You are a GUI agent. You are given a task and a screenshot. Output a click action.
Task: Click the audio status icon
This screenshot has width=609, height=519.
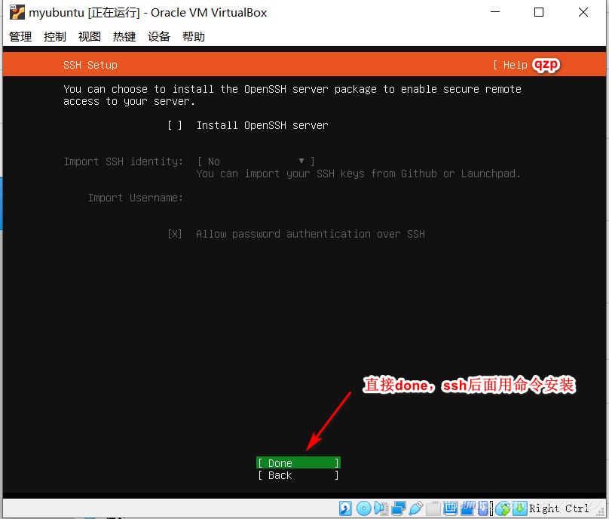point(381,508)
